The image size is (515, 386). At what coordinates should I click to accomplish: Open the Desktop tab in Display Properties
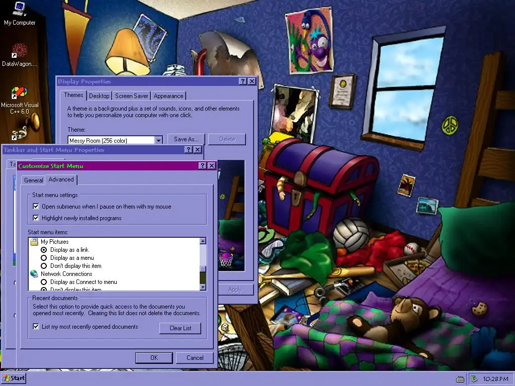pos(99,96)
